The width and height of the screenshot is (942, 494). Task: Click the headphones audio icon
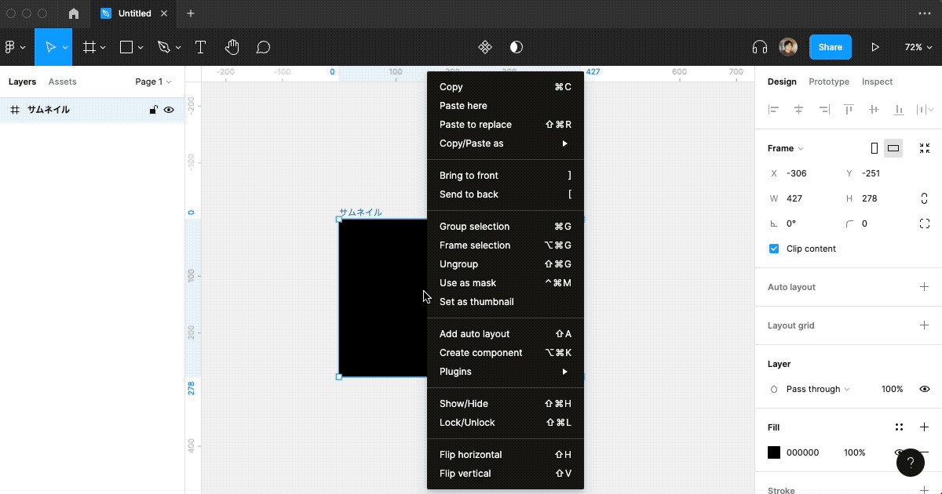(759, 47)
